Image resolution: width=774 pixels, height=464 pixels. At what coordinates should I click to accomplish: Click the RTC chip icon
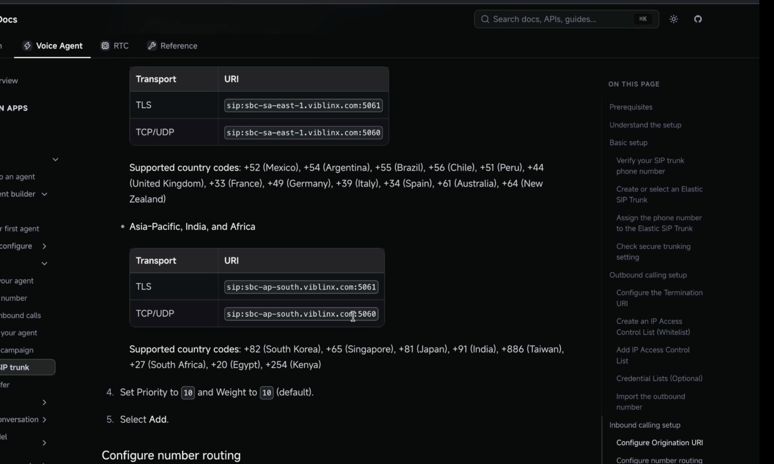(105, 46)
